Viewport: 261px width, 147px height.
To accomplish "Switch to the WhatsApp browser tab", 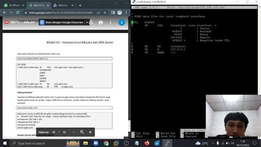I will tap(14, 5).
